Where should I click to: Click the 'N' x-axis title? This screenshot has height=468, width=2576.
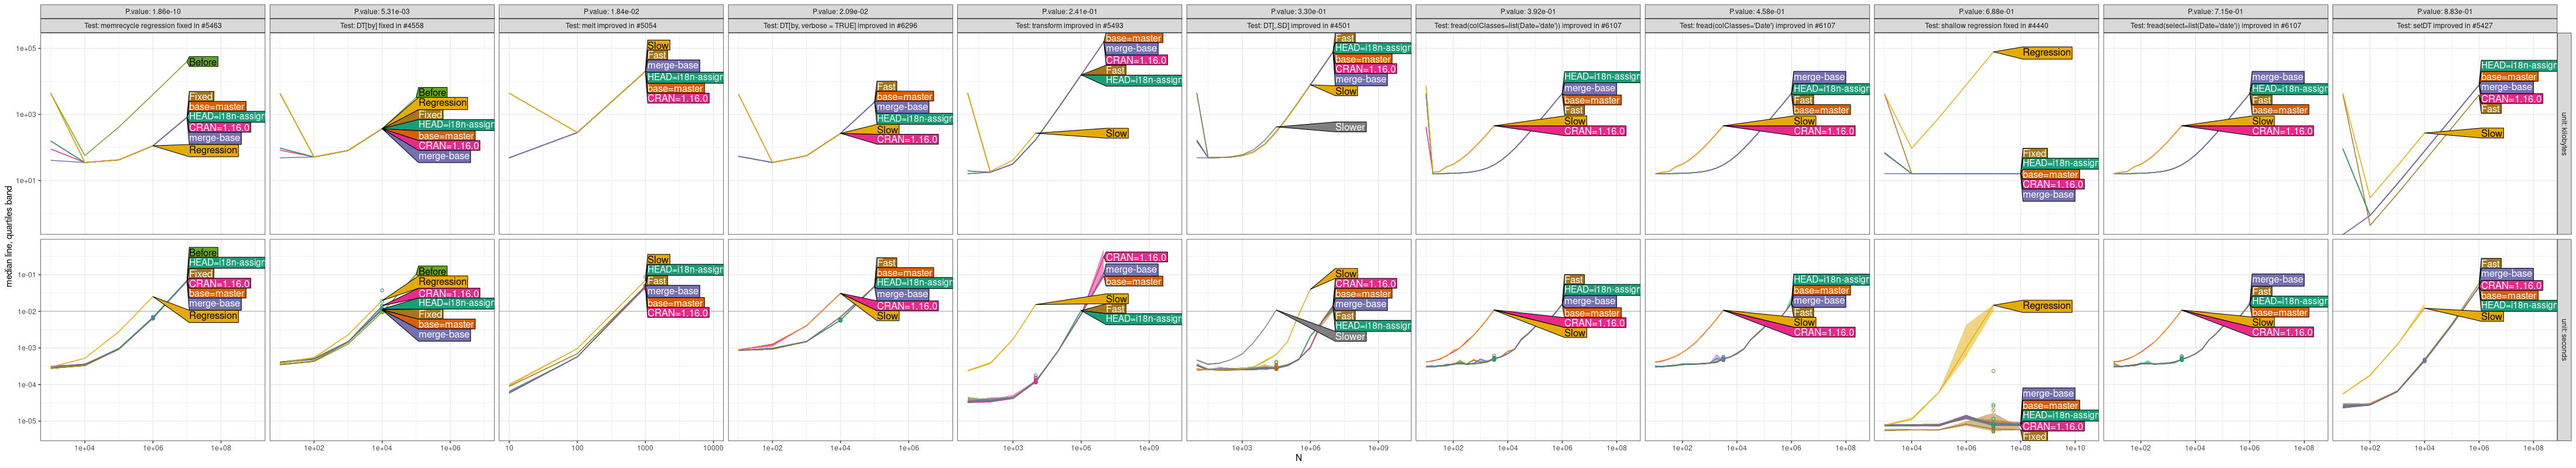click(x=1298, y=458)
